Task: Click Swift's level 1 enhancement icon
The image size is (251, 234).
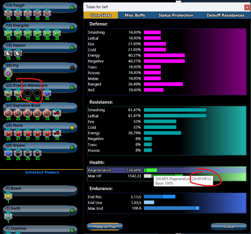Action: pyautogui.click(x=8, y=216)
